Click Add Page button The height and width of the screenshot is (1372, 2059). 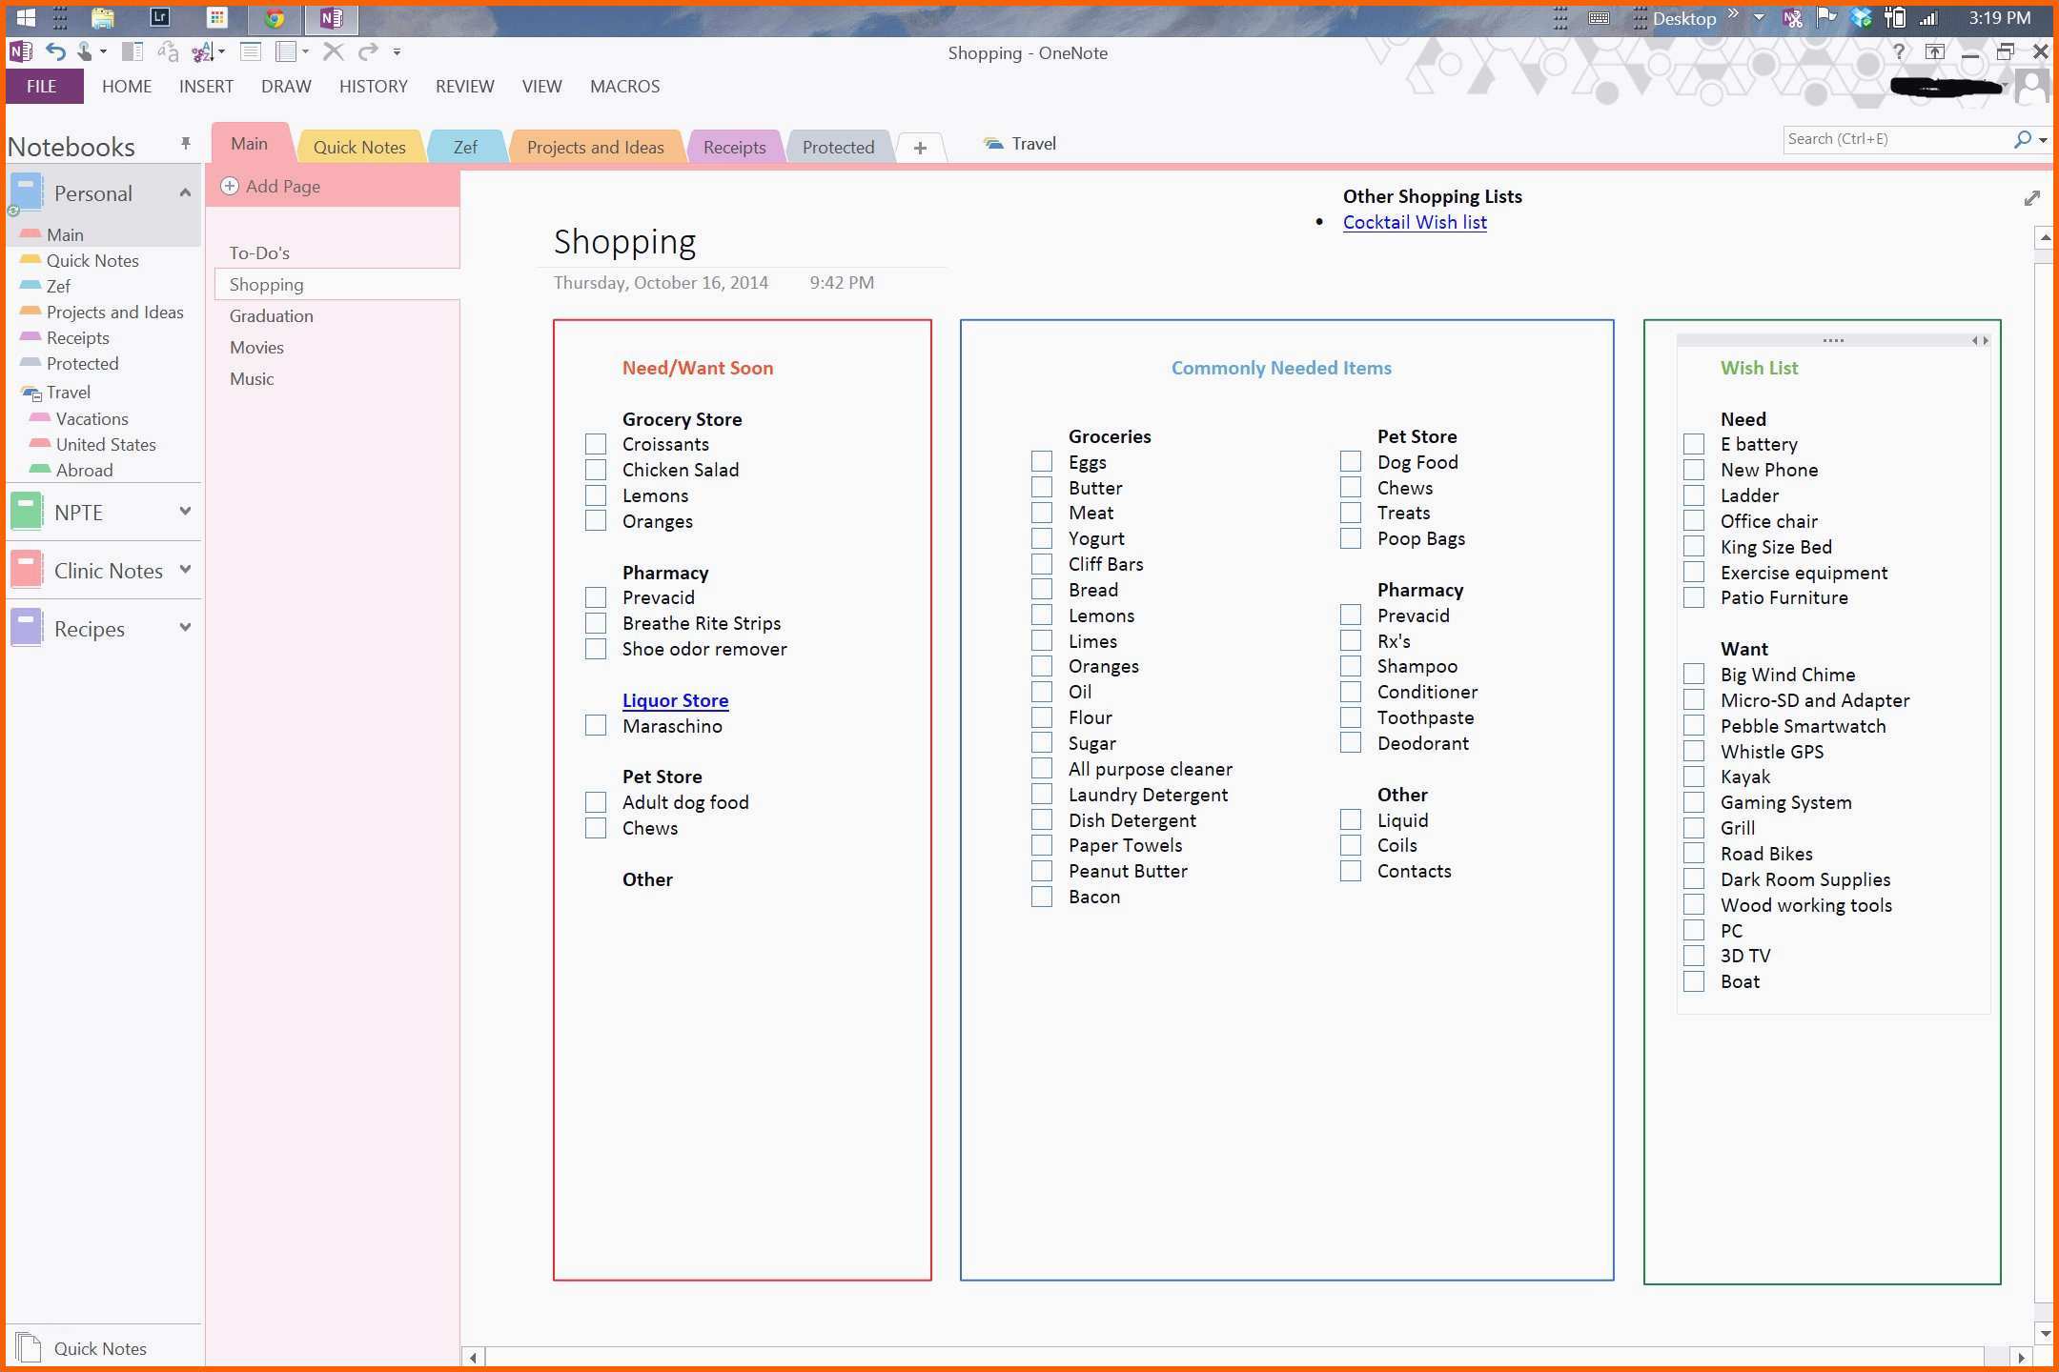(x=271, y=187)
